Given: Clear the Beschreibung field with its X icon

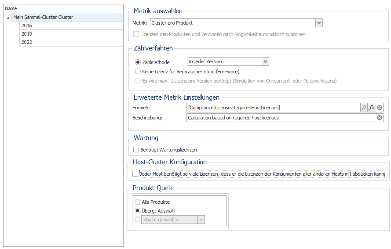Looking at the screenshot, I should (380, 118).
